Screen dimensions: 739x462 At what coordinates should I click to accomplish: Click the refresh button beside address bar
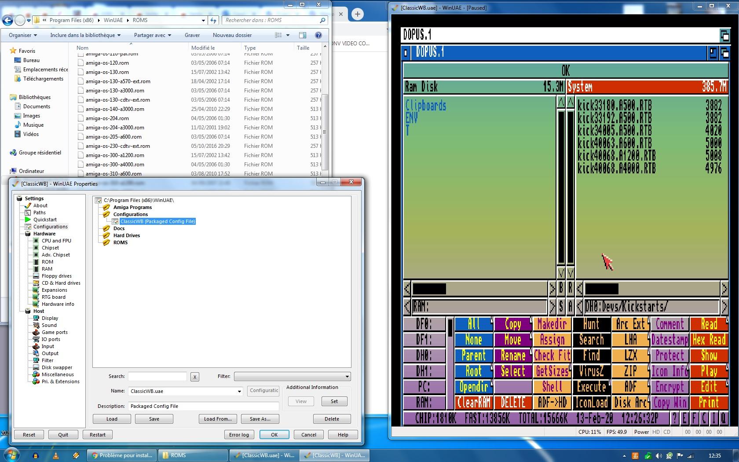pyautogui.click(x=213, y=20)
